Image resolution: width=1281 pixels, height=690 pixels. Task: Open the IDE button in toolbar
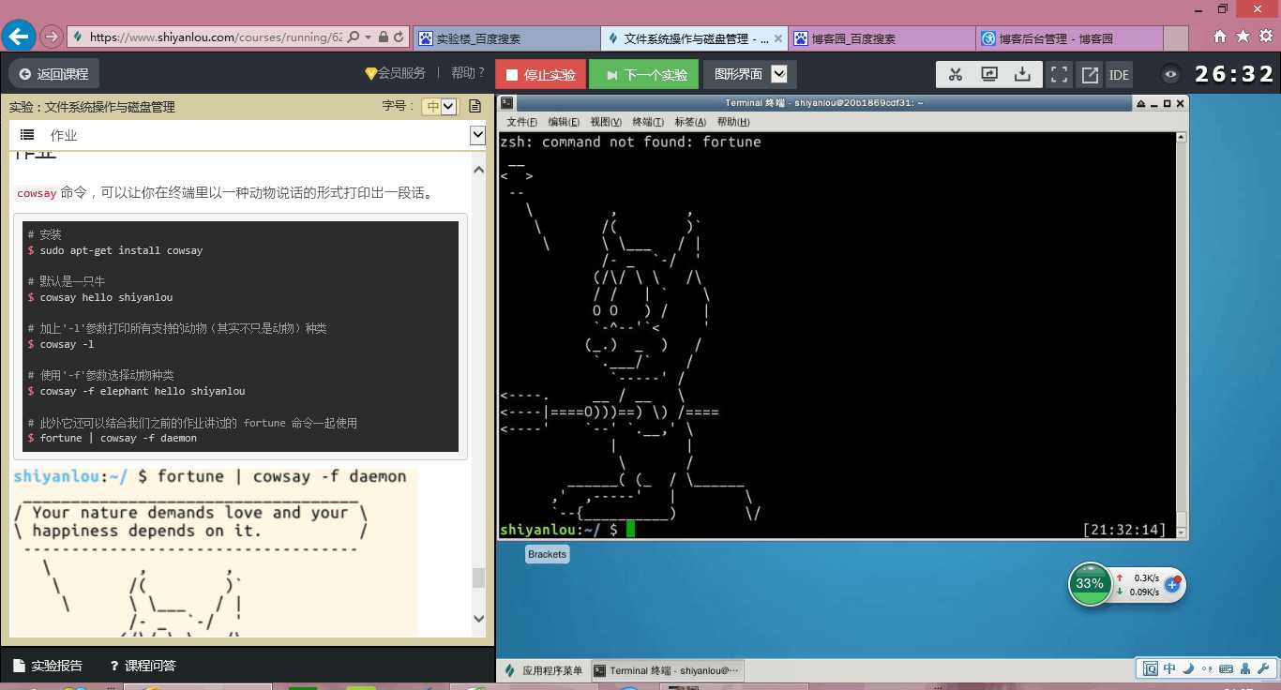[1119, 75]
